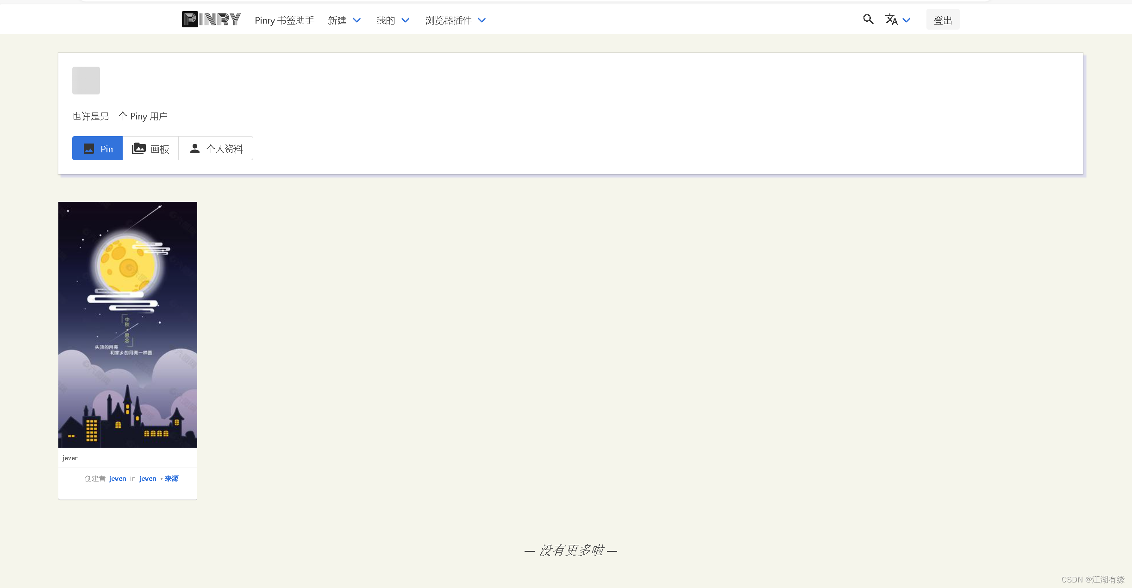Click the 登出 logout button

tap(942, 19)
